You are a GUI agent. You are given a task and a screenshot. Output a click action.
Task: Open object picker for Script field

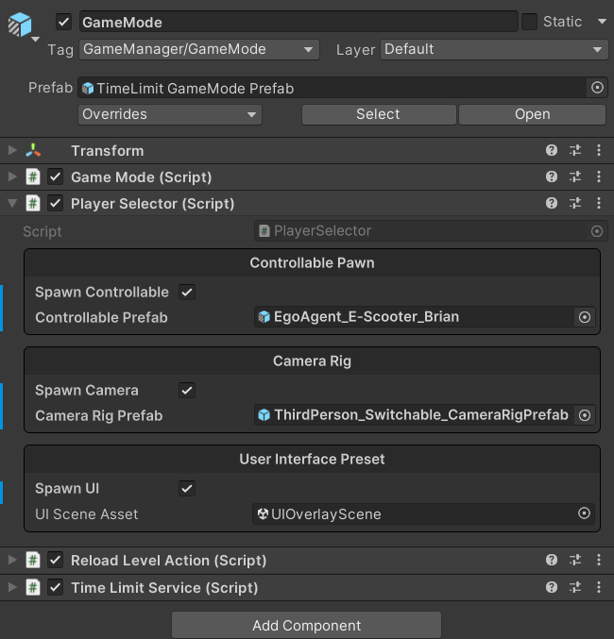click(596, 231)
